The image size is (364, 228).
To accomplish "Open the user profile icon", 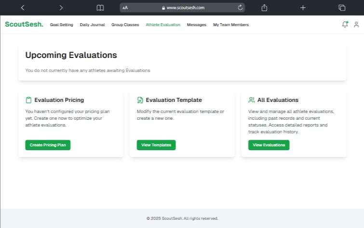I will coord(356,24).
